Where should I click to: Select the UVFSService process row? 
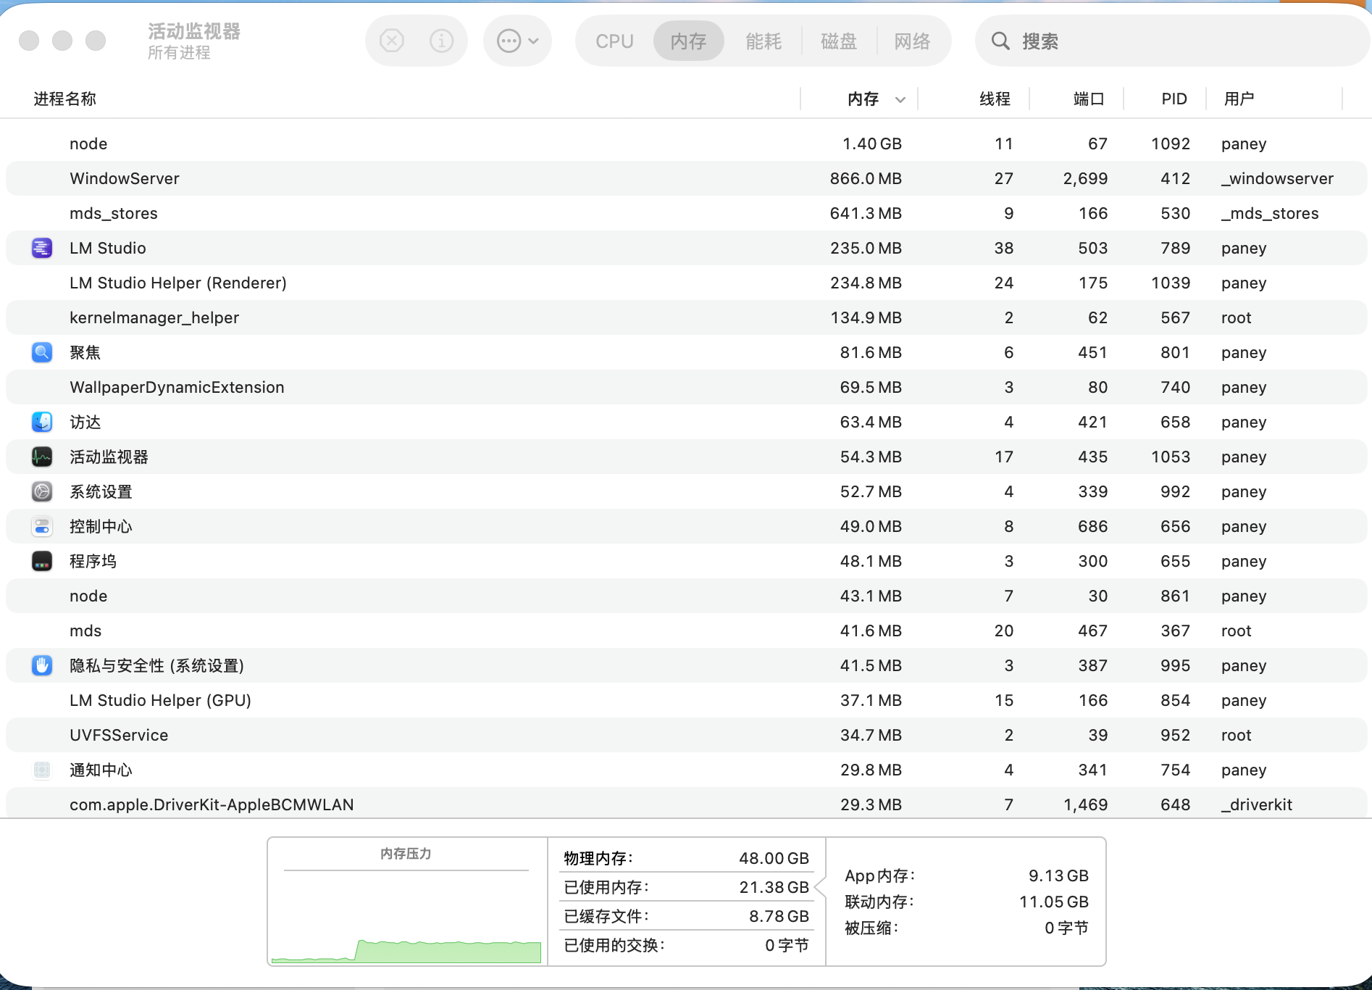tap(686, 735)
